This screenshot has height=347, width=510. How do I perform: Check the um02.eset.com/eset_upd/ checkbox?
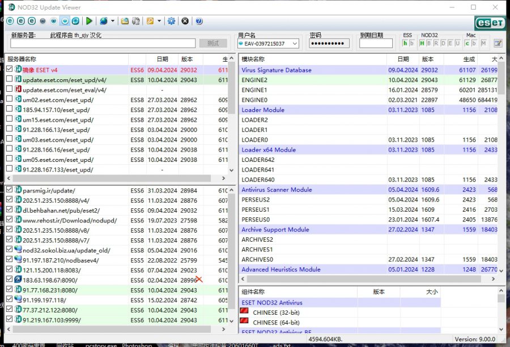coord(9,98)
